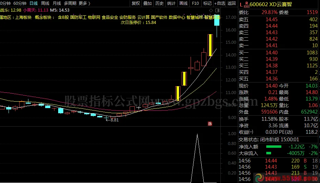Expand the 更多 periods dropdown
This screenshot has height=183, width=320.
[84, 3]
